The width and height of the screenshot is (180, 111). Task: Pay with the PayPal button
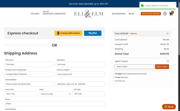(x=93, y=33)
